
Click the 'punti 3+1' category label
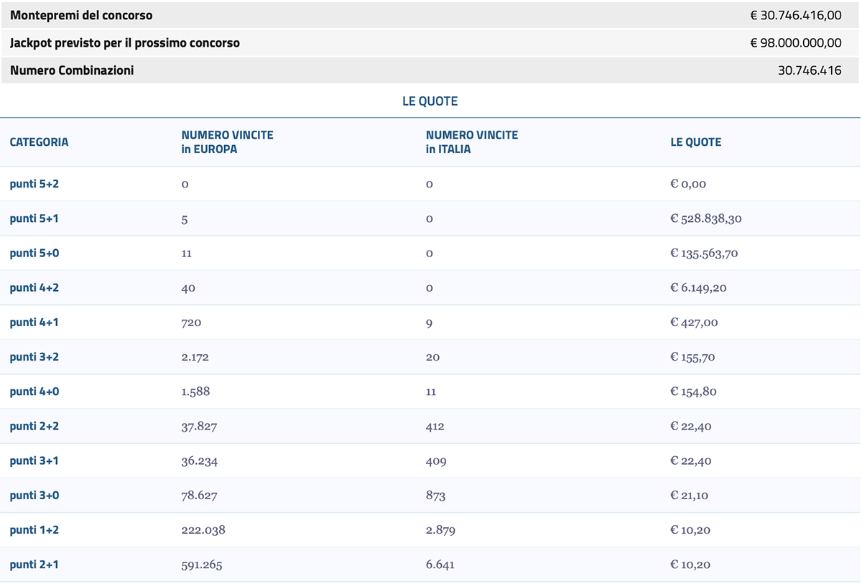click(34, 460)
